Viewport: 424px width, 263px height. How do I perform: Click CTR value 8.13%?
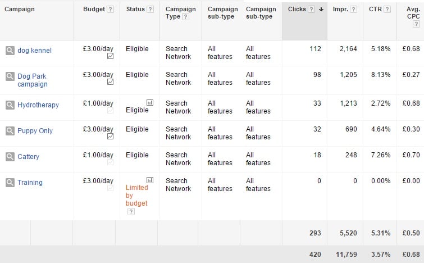pos(381,75)
